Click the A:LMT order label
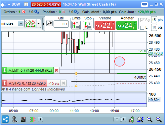This screenshot has height=125, width=165. pyautogui.click(x=30, y=70)
